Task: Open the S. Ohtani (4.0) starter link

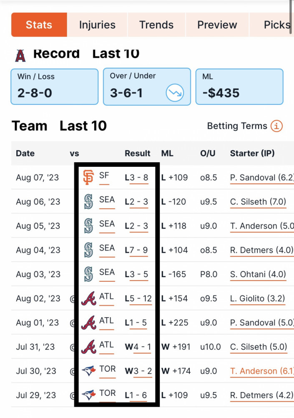Action: (x=258, y=274)
